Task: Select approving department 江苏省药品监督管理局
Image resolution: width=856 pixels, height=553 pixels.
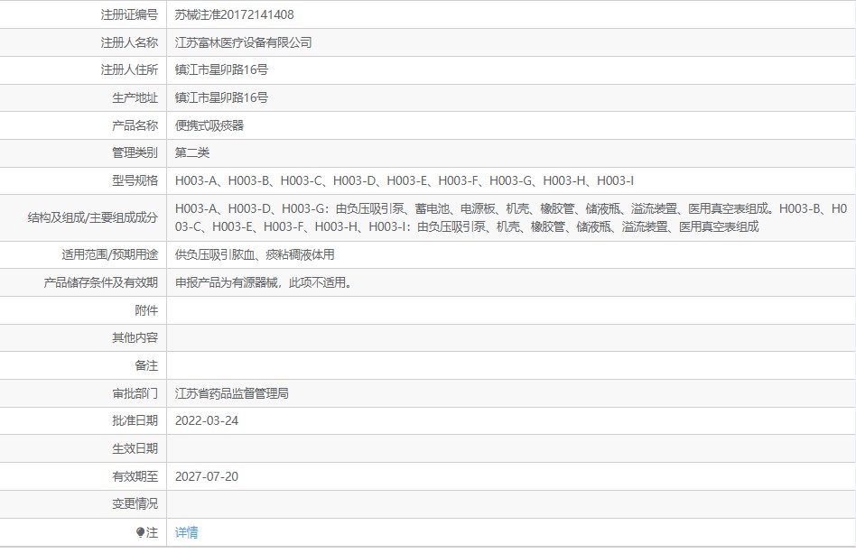Action: click(232, 393)
